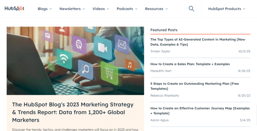Expand the chevron next to Newsletters
Screen dimensions: 257x131
point(84,9)
